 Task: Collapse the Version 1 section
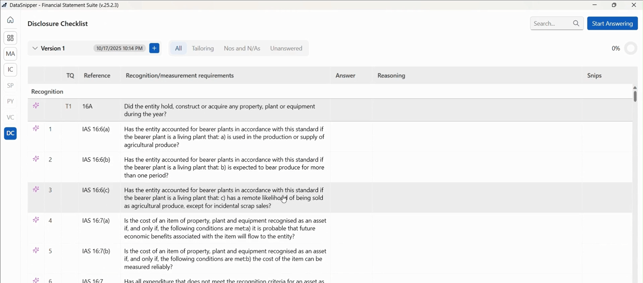35,48
